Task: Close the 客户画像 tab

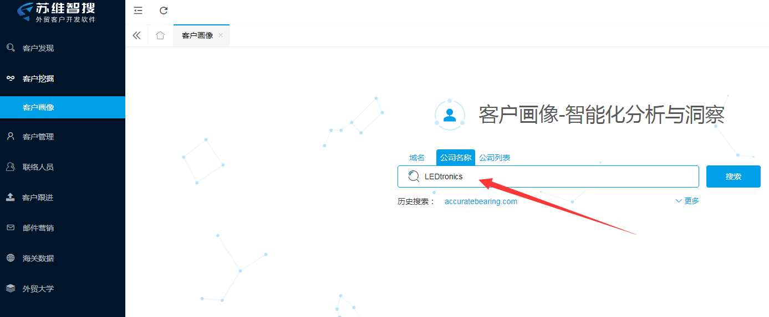Action: (221, 35)
